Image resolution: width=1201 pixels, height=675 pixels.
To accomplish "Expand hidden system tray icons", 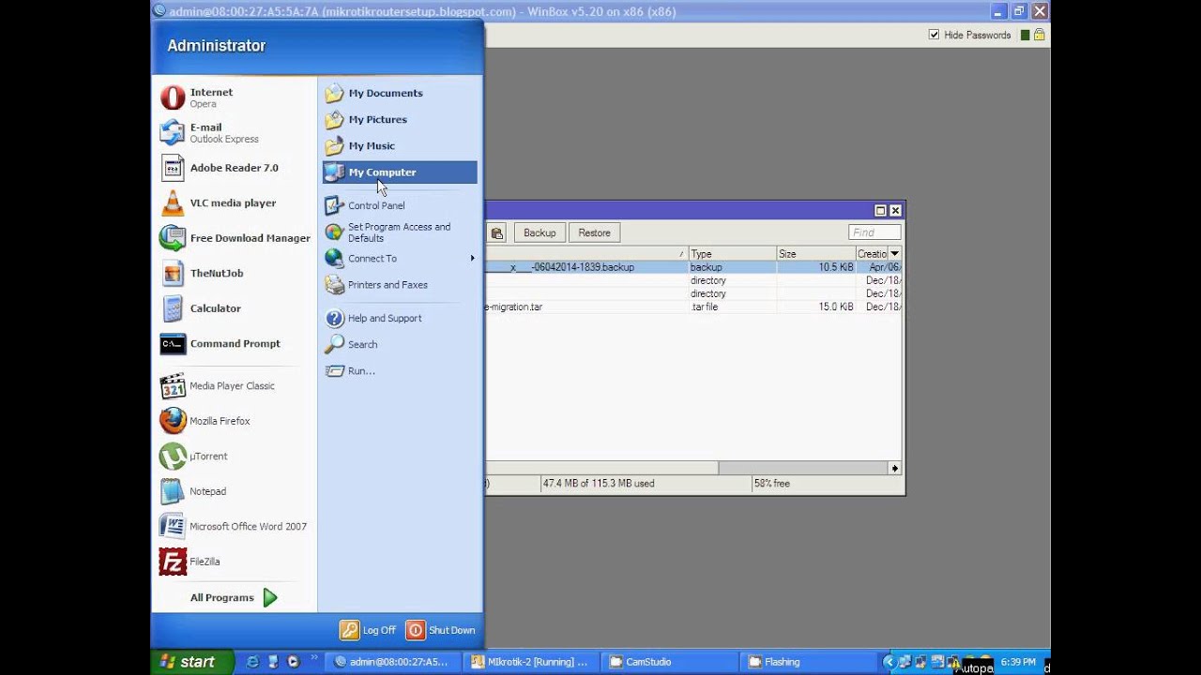I will click(x=889, y=662).
